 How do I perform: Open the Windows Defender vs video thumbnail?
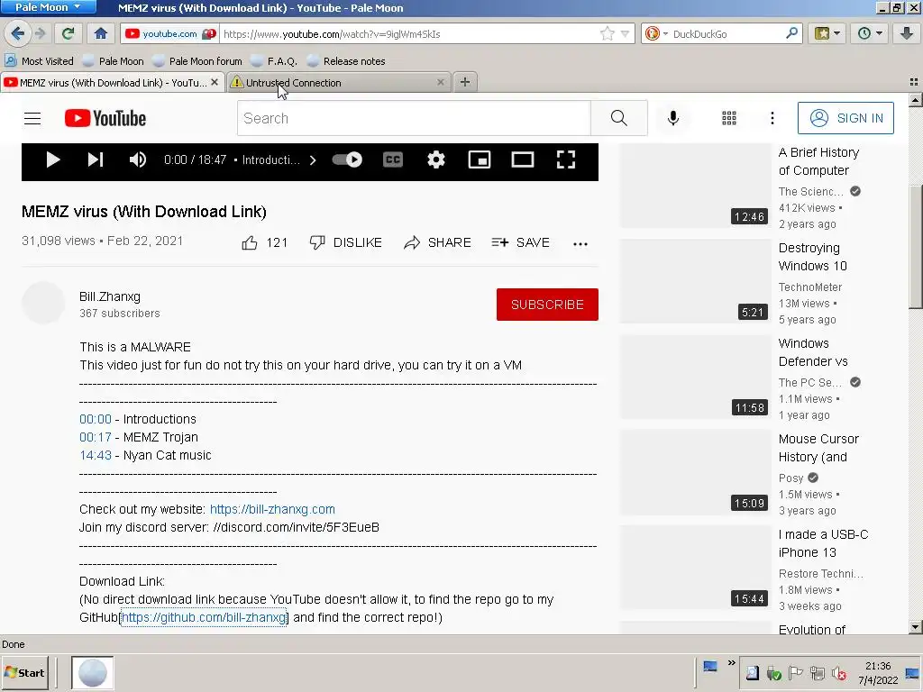point(695,377)
